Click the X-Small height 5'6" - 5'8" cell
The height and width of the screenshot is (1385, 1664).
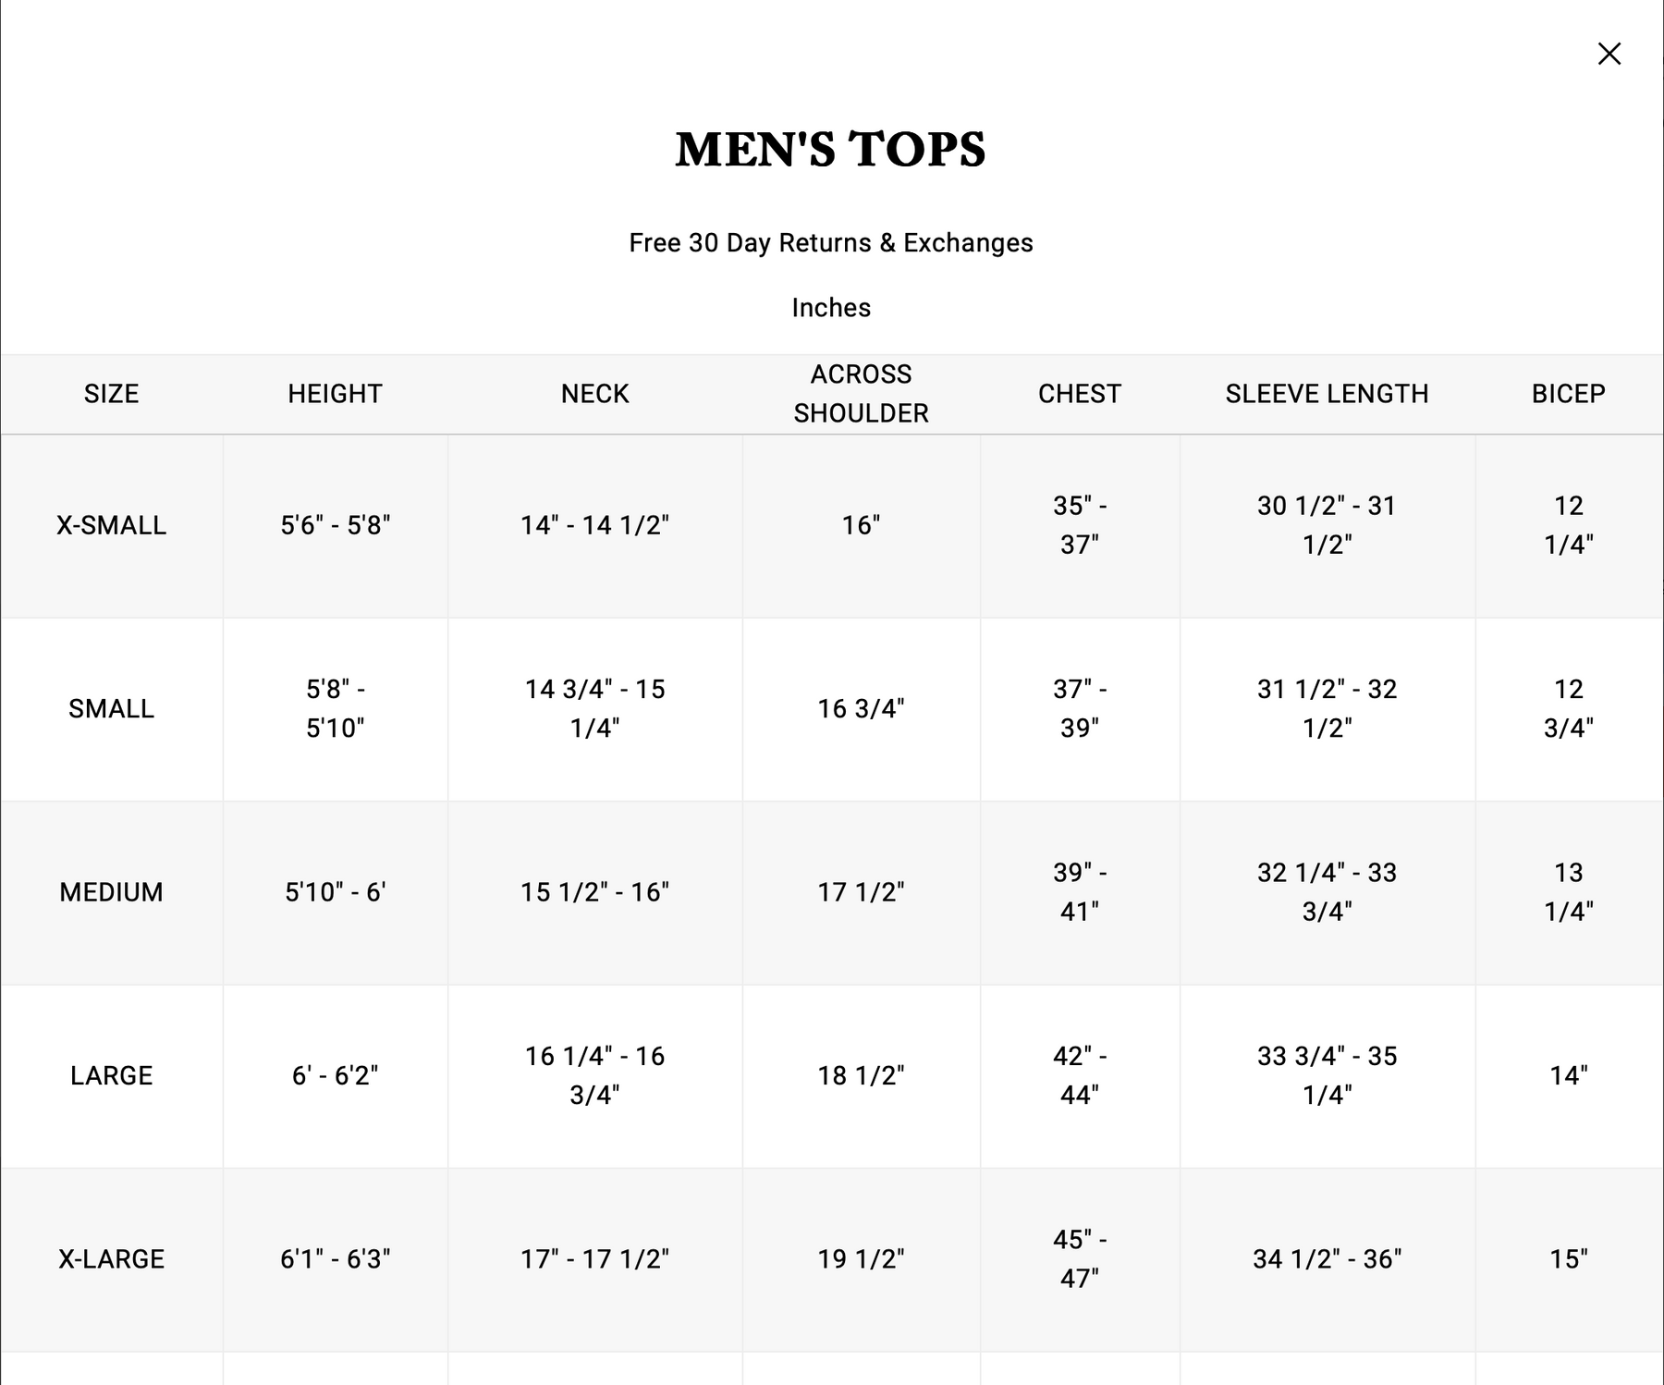point(335,525)
